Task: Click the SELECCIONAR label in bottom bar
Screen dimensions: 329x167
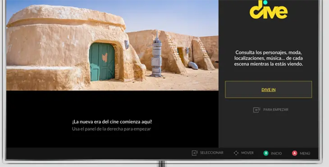Action: (x=211, y=153)
